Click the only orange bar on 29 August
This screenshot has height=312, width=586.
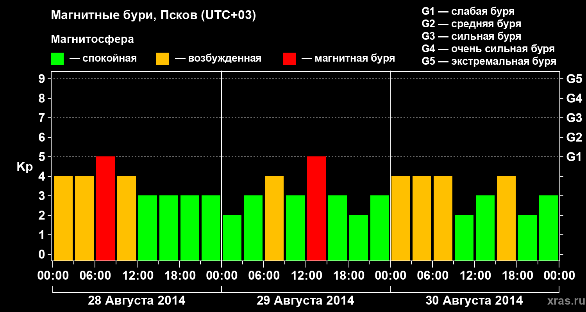coord(274,218)
